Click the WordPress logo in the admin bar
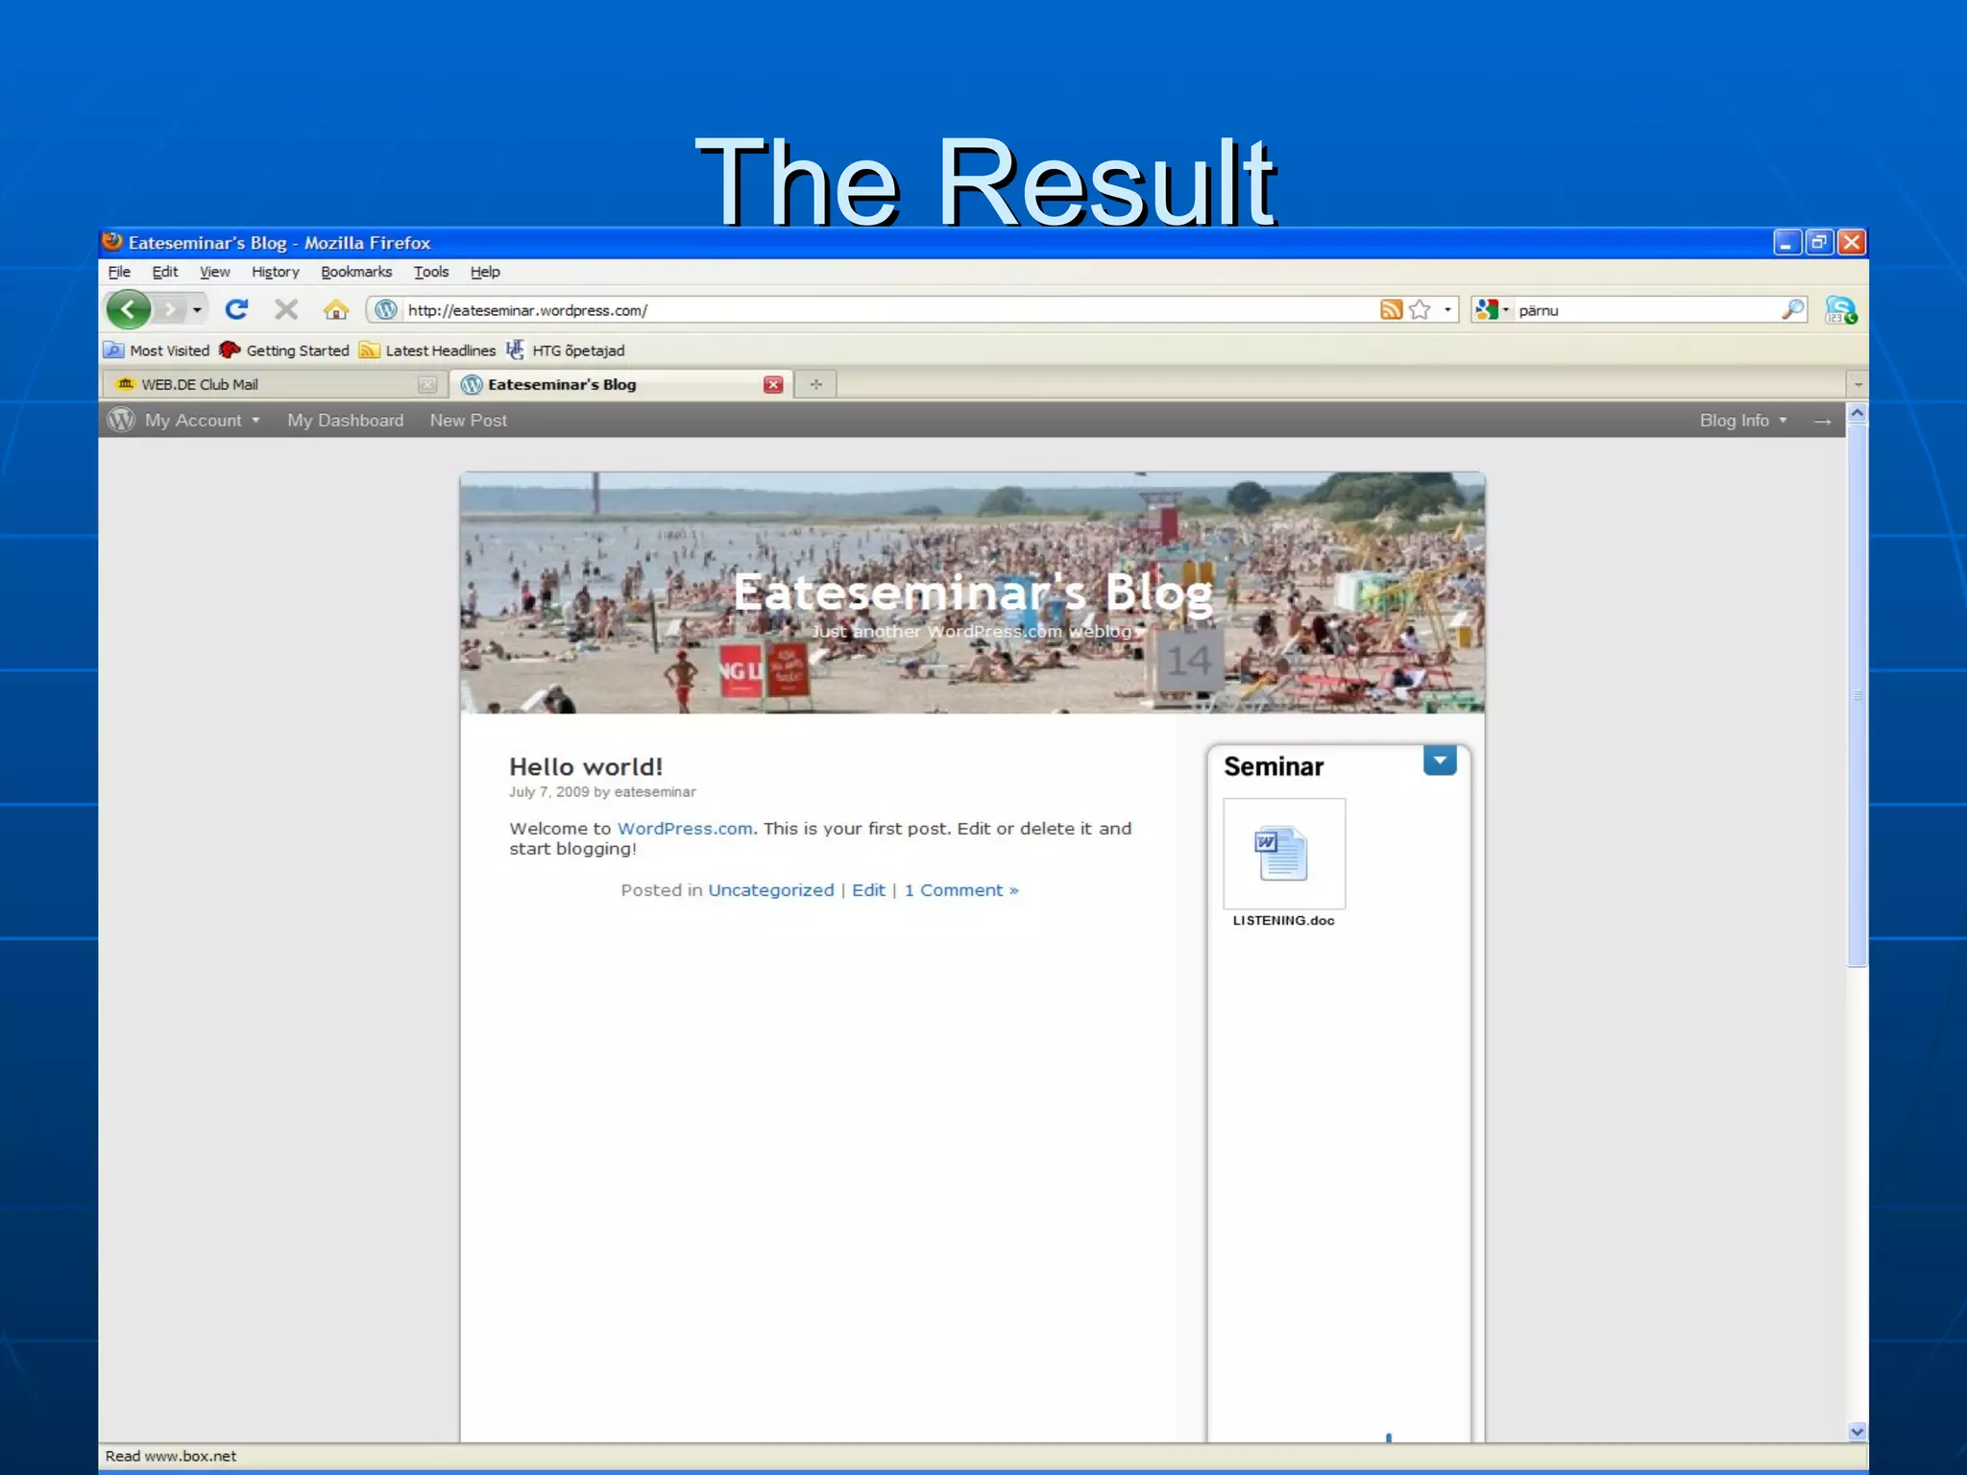This screenshot has width=1967, height=1475. (x=121, y=420)
